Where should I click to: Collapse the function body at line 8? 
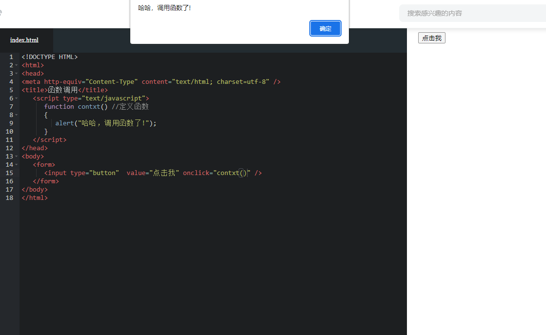16,115
